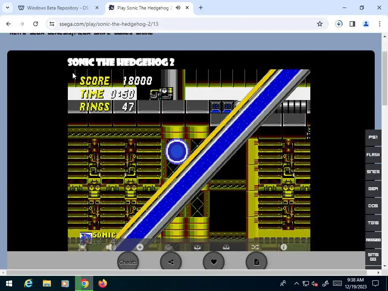The height and width of the screenshot is (291, 388).
Task: Bookmark this page with the star
Action: tap(320, 24)
